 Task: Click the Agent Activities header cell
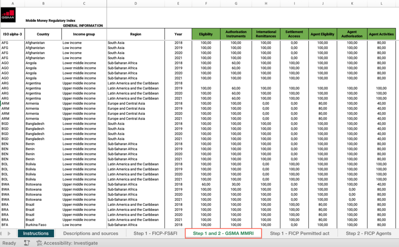pos(381,34)
